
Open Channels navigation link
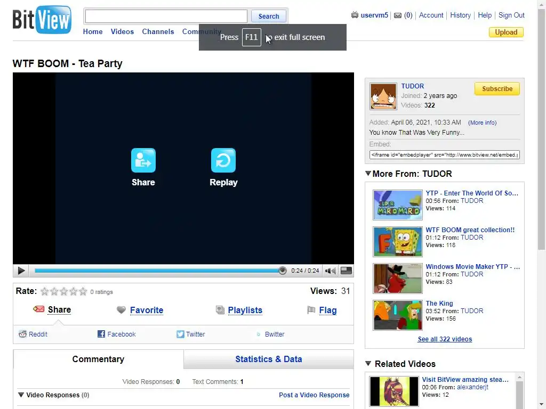pos(158,31)
